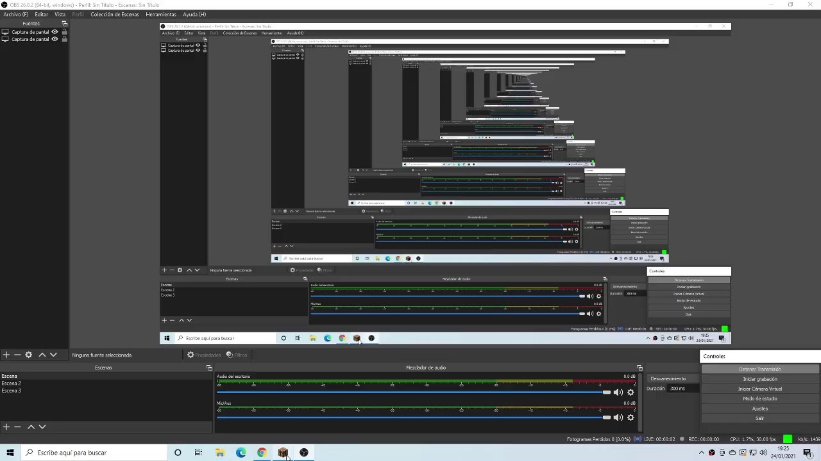The image size is (821, 461).
Task: Move source down in the Fuentes toolbar
Action: coord(53,355)
